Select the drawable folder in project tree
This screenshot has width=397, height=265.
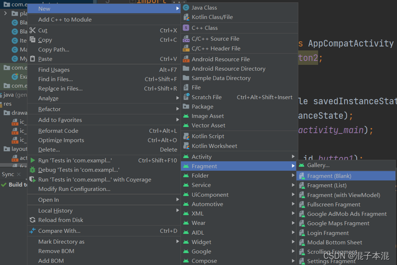point(15,113)
